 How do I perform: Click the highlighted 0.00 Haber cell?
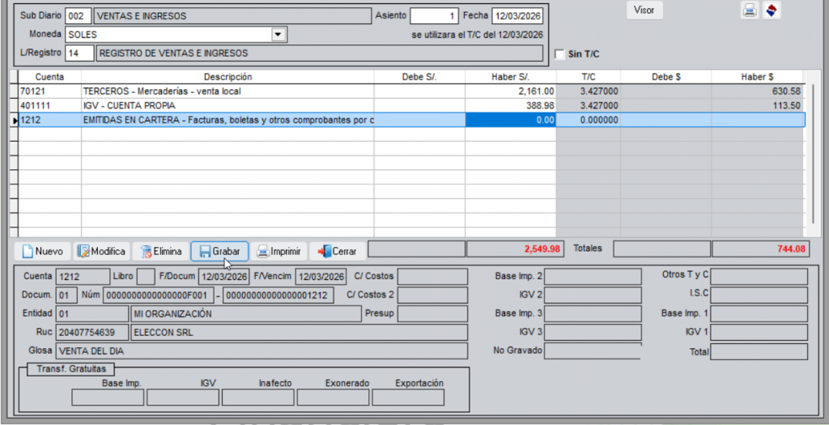pos(511,120)
